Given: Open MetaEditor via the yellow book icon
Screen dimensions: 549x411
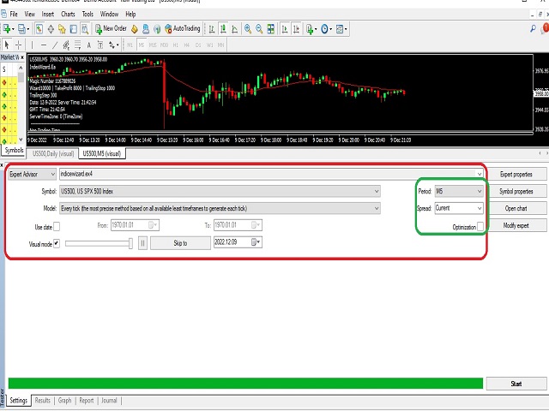Looking at the screenshot, I should point(135,29).
